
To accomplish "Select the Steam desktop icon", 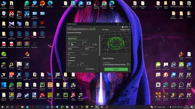I will pyautogui.click(x=27, y=96).
